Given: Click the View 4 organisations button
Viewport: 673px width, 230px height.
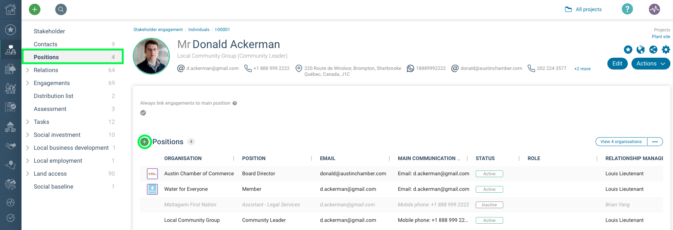Looking at the screenshot, I should point(621,142).
